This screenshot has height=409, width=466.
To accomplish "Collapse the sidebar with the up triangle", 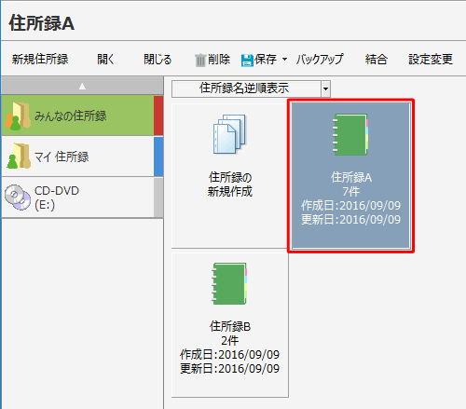I will [x=82, y=86].
